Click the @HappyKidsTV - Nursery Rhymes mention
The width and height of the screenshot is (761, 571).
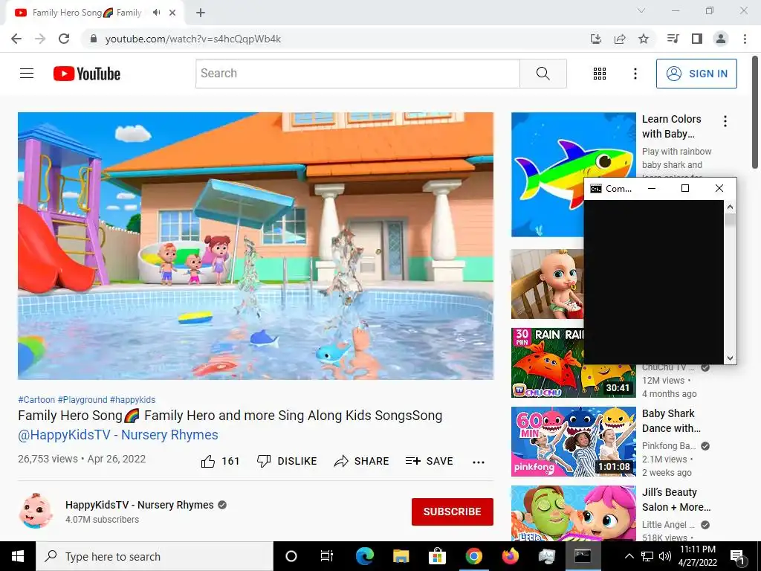pyautogui.click(x=118, y=434)
